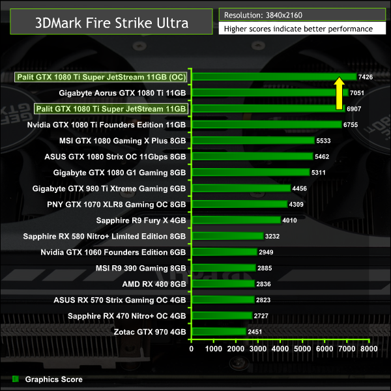This screenshot has width=391, height=391.
Task: Select PNY GTX 1070 XLR8 Gaming OC 8GB label
Action: [x=117, y=205]
